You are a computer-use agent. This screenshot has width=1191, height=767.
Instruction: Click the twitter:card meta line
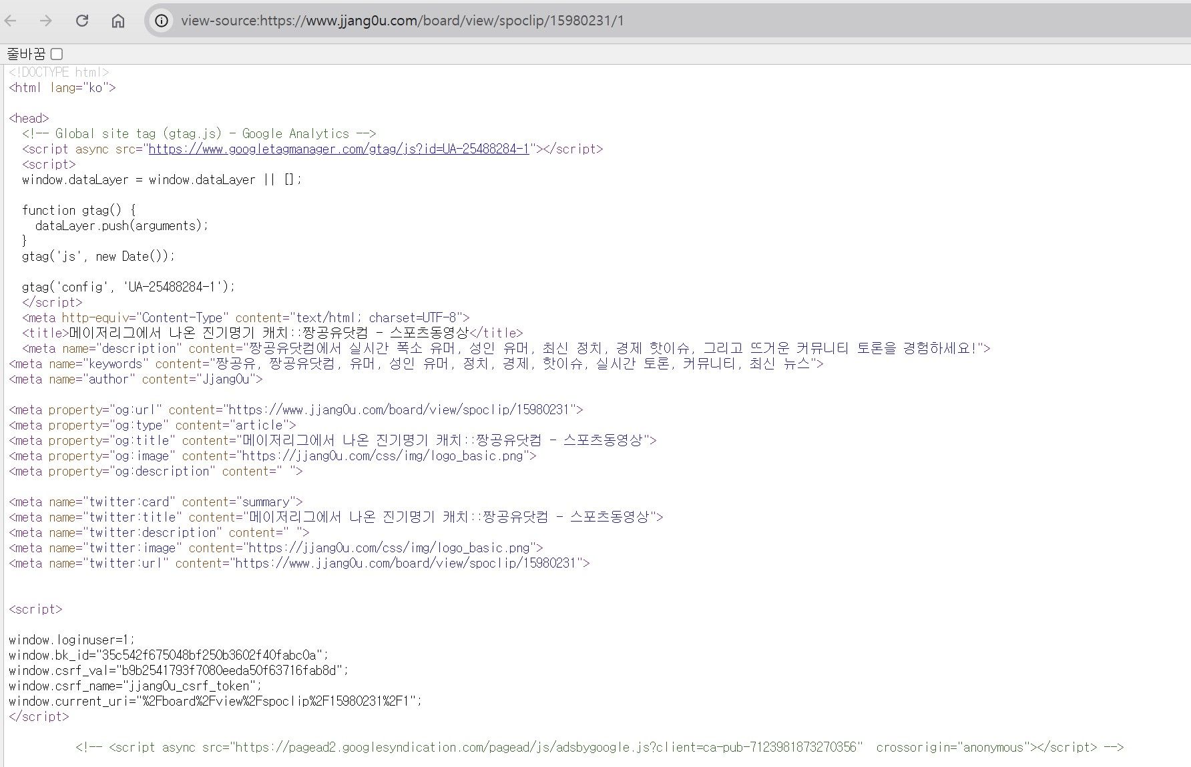pos(156,502)
